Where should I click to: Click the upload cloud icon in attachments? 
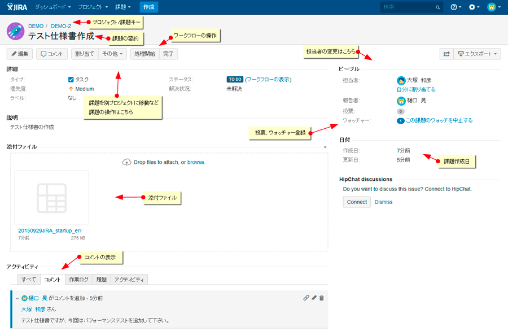pyautogui.click(x=126, y=162)
